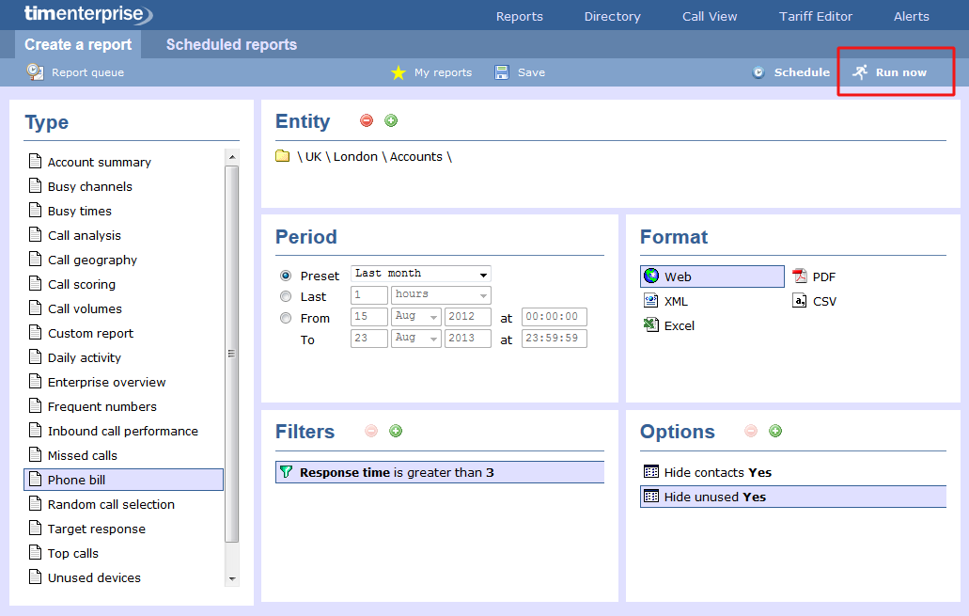Image resolution: width=969 pixels, height=616 pixels.
Task: Click the Schedule clock icon
Action: [758, 72]
